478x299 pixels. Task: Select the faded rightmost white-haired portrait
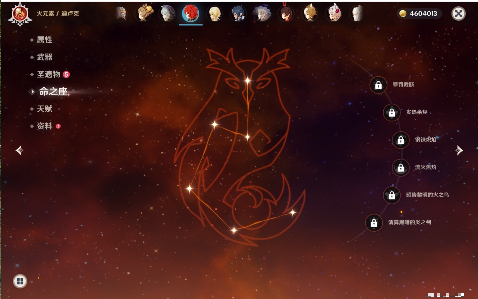[357, 14]
